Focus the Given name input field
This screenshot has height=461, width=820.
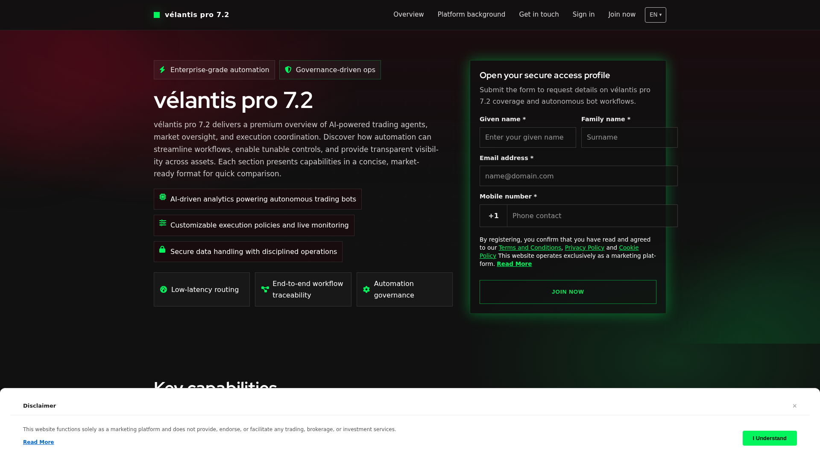click(x=528, y=137)
